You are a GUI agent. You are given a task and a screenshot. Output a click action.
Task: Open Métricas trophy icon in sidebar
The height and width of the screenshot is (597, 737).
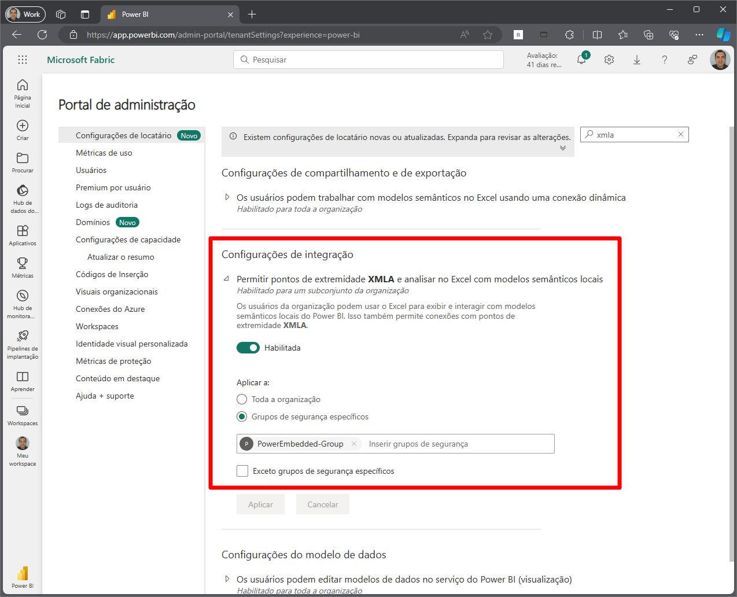pyautogui.click(x=23, y=263)
